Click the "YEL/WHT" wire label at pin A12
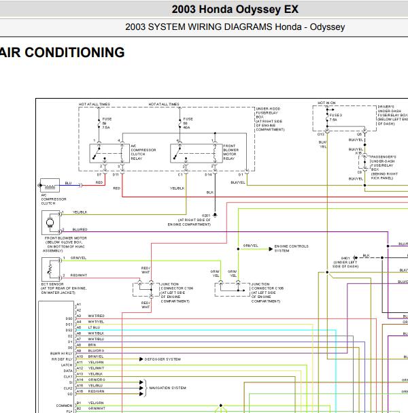The height and width of the screenshot is (413, 408). [96, 368]
